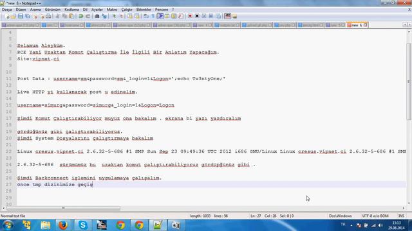Screen dimensions: 412x231
Task: Click the tab bar scroll-right arrow
Action: 409,24
